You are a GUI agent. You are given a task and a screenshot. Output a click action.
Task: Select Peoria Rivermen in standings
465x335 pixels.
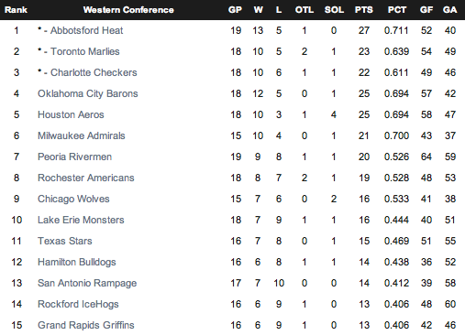click(74, 157)
